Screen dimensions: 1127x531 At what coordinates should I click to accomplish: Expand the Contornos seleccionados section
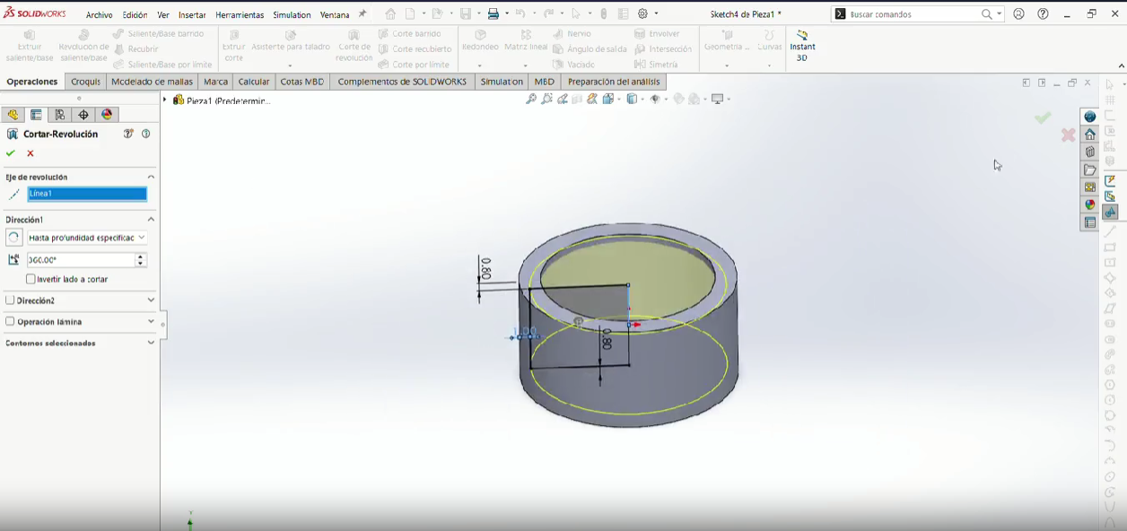click(151, 343)
